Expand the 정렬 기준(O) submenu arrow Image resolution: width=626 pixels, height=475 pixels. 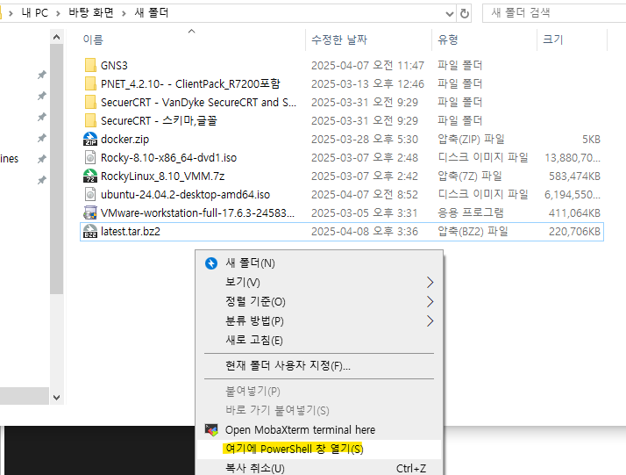pyautogui.click(x=430, y=301)
